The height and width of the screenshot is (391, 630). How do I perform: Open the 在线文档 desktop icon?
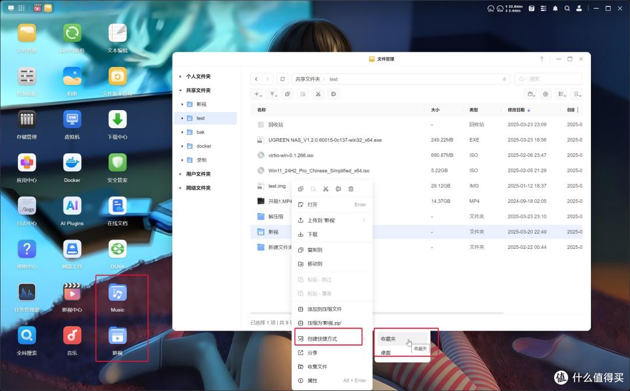click(x=117, y=206)
